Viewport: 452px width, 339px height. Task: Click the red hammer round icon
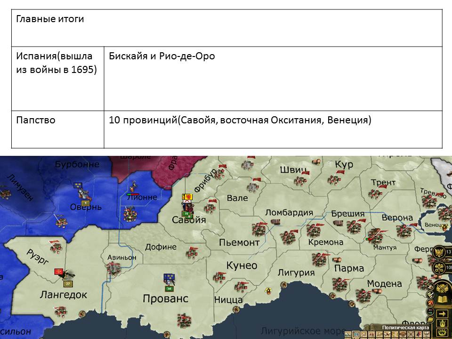pyautogui.click(x=430, y=303)
